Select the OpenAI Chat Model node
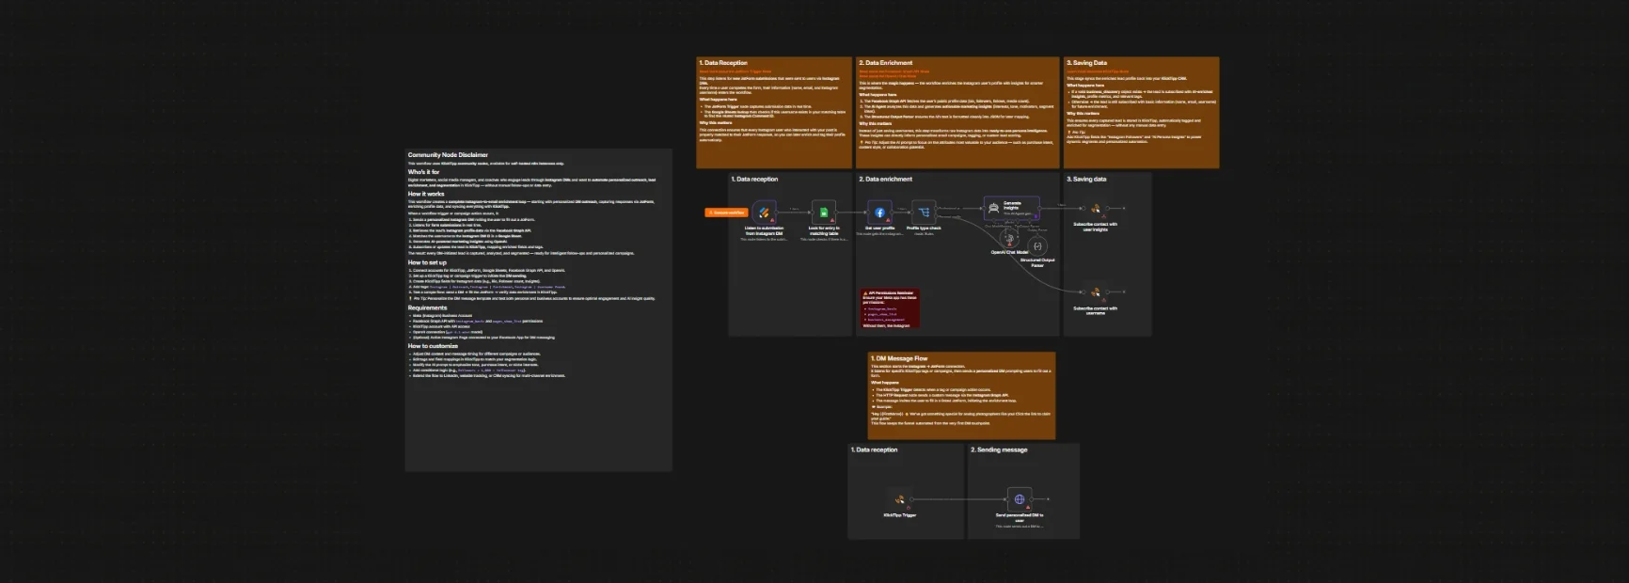The width and height of the screenshot is (1629, 583). (x=1010, y=237)
